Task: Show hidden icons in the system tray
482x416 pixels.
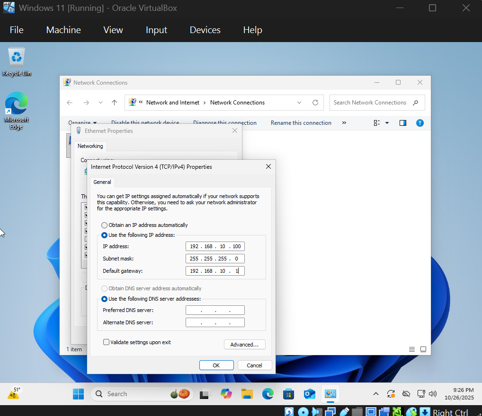Action: click(x=375, y=393)
